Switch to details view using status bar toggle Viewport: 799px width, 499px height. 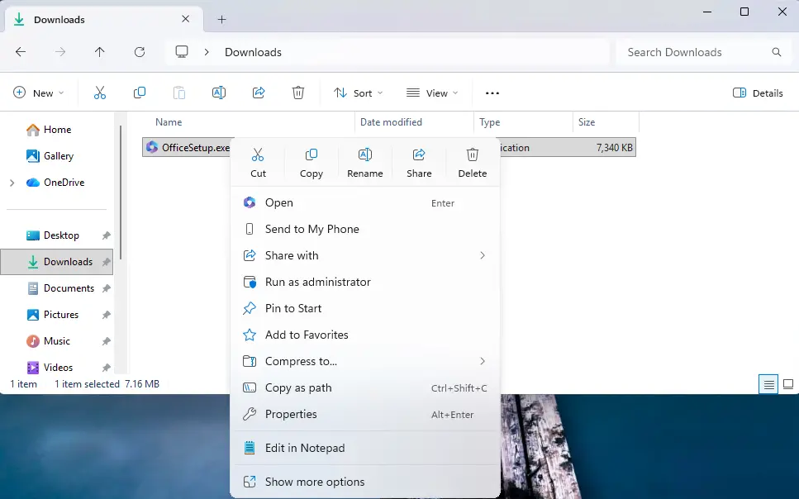coord(768,383)
